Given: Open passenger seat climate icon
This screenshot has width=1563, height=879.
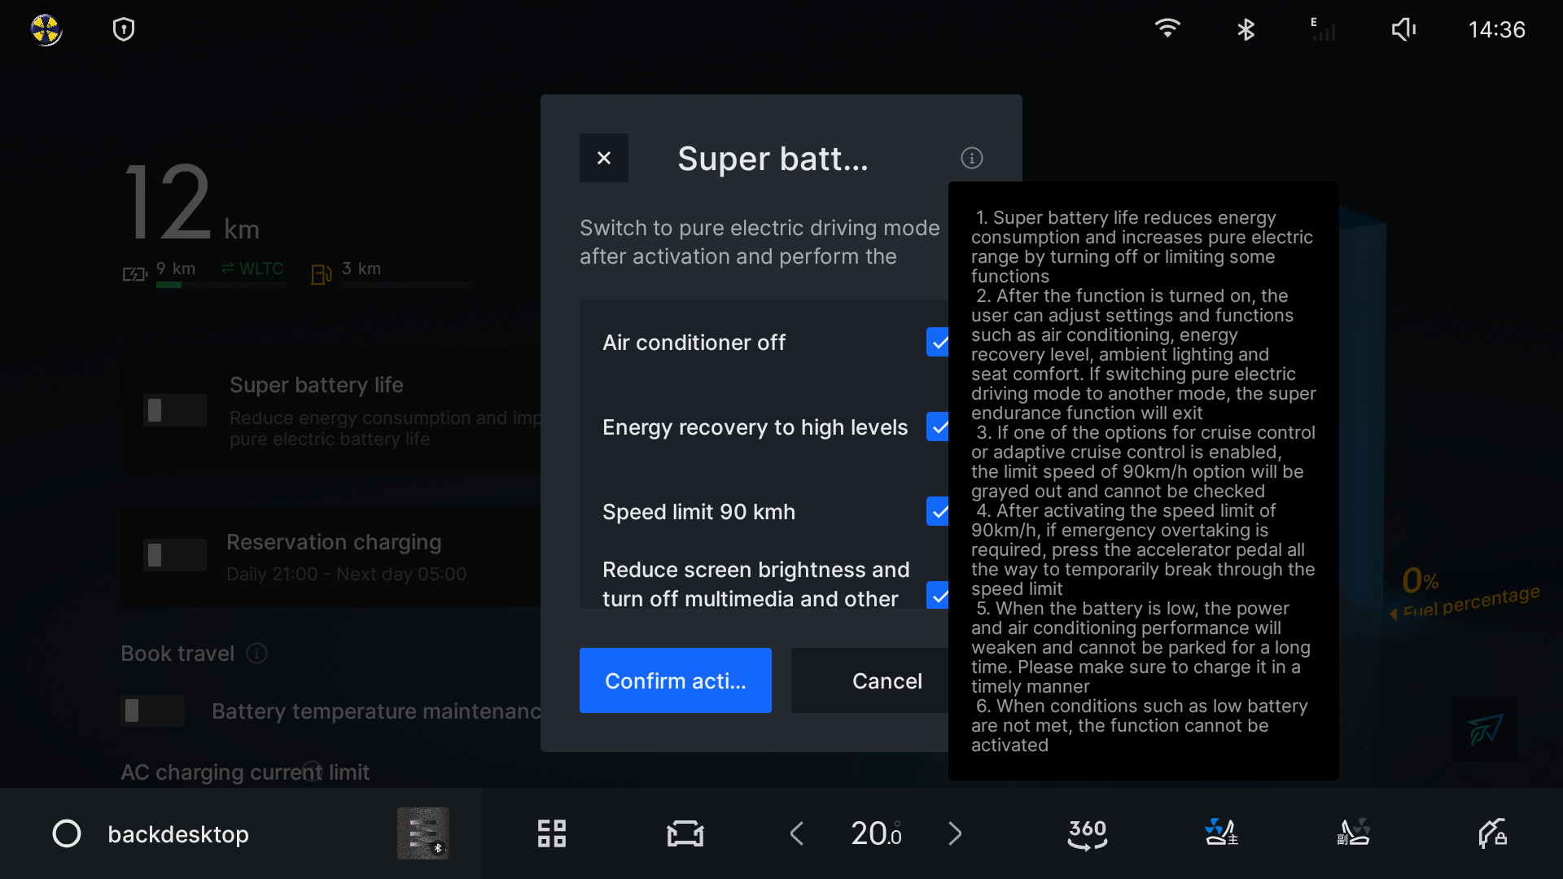Looking at the screenshot, I should point(1354,833).
